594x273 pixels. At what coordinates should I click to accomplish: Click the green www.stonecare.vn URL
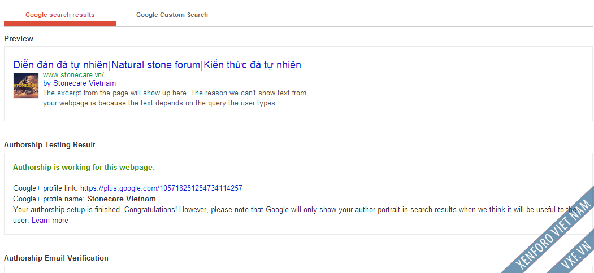tap(73, 74)
